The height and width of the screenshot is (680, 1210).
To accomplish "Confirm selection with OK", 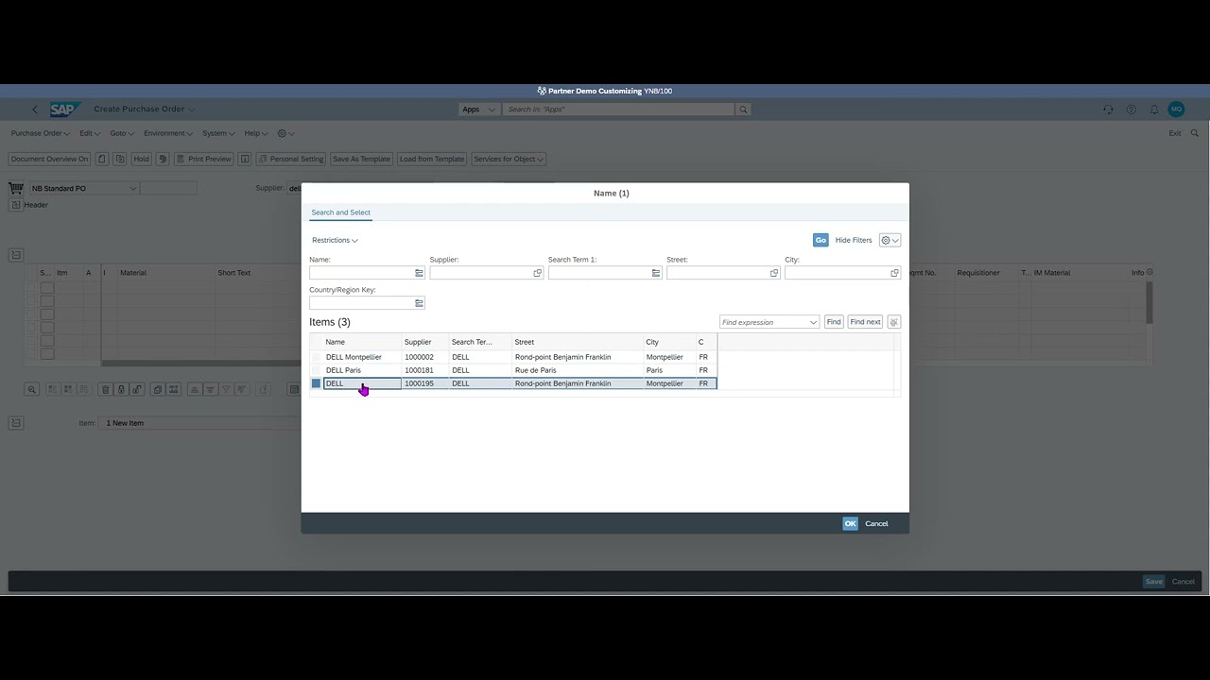I will click(x=850, y=523).
